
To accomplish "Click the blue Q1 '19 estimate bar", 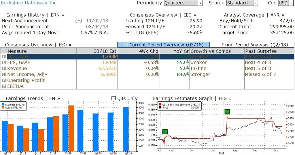I will pos(111,132).
